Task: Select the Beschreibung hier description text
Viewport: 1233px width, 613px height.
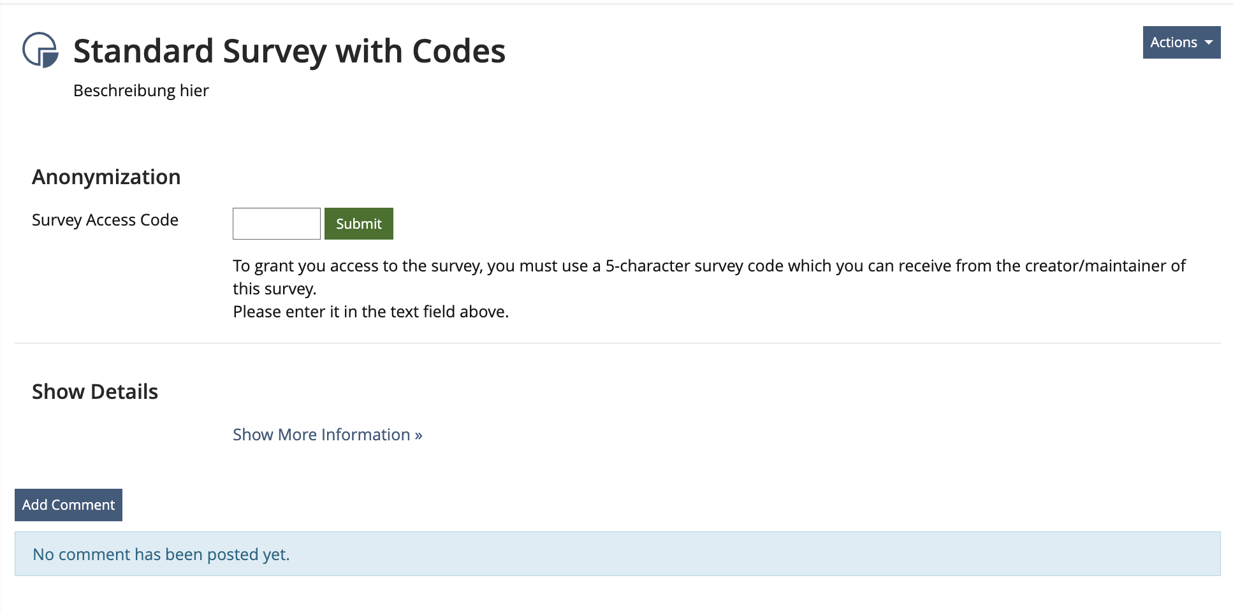Action: click(x=141, y=90)
